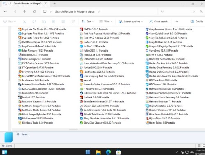The width and height of the screenshot is (205, 155).
Task: Select Duplicate File Finder Pro 2024.05 Portable
Action: click(42, 29)
